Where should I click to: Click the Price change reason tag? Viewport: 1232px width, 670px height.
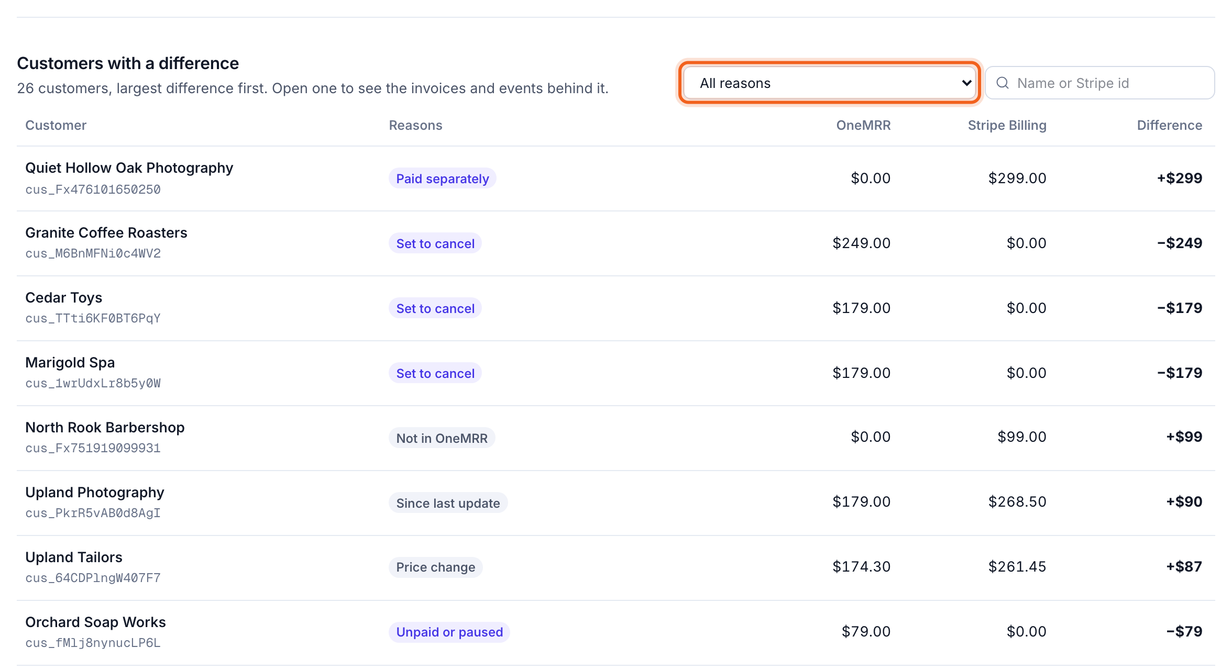point(435,567)
